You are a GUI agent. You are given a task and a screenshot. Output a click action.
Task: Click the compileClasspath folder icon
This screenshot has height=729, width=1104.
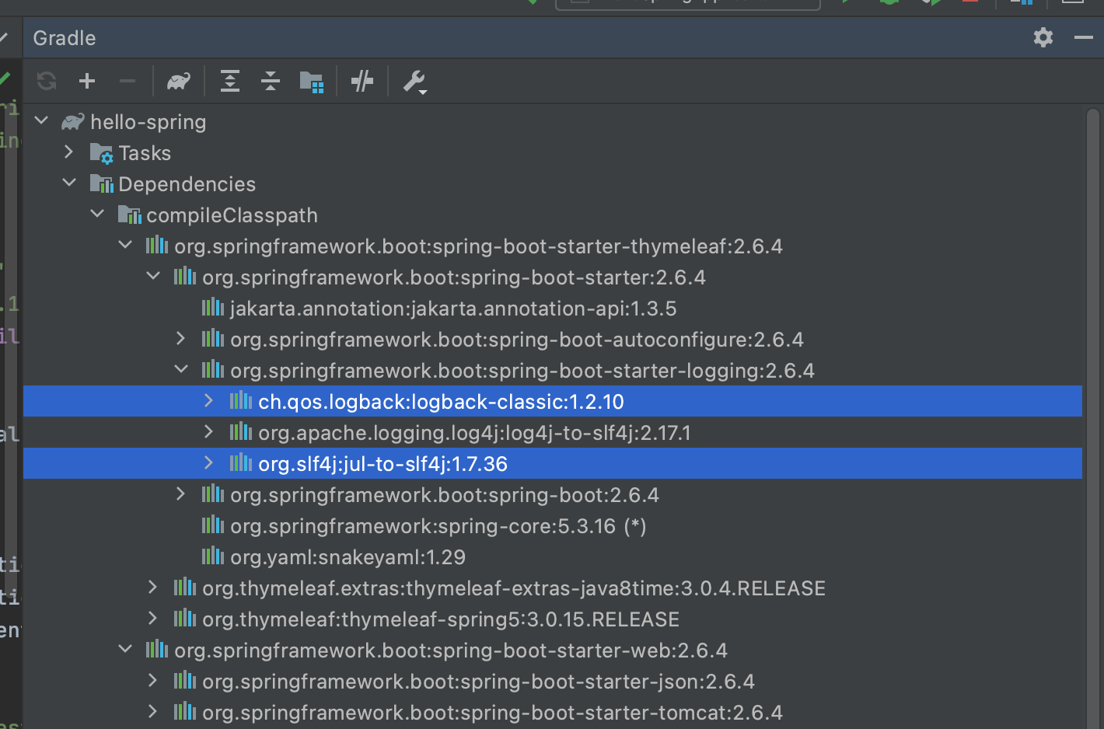[x=129, y=215]
